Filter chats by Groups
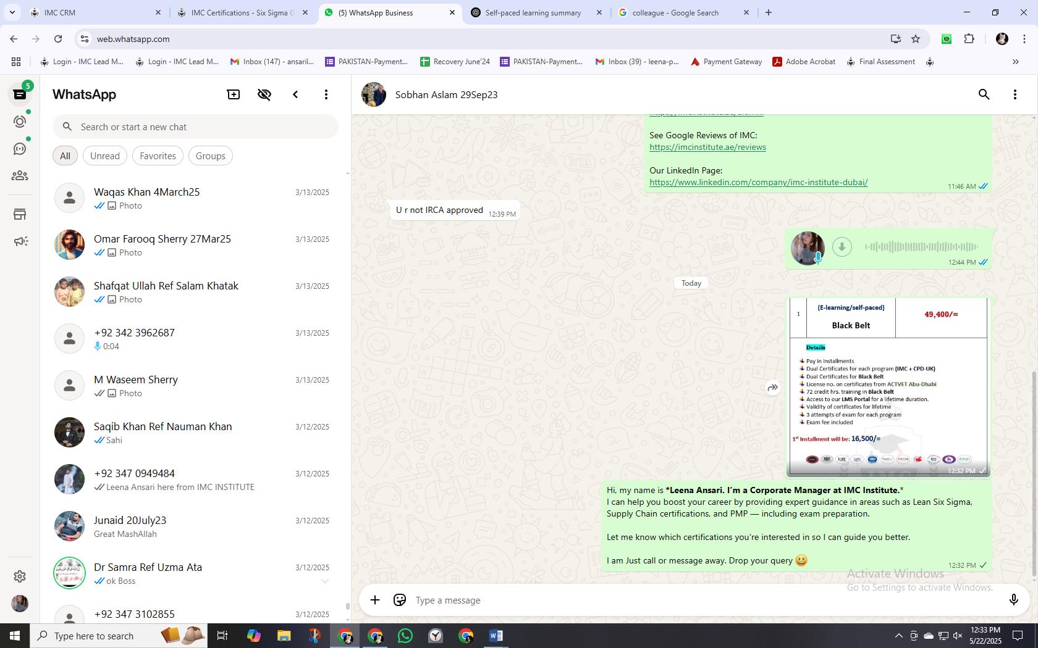 pos(211,156)
